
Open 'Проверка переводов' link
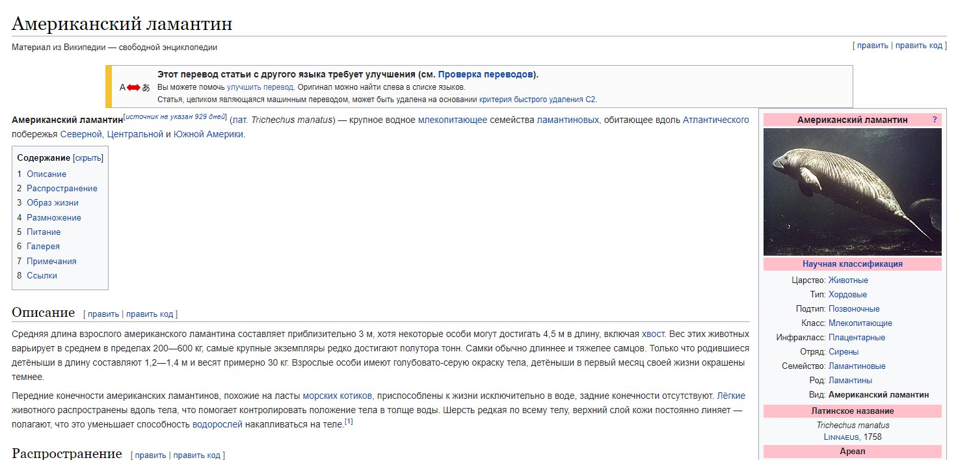pos(485,74)
